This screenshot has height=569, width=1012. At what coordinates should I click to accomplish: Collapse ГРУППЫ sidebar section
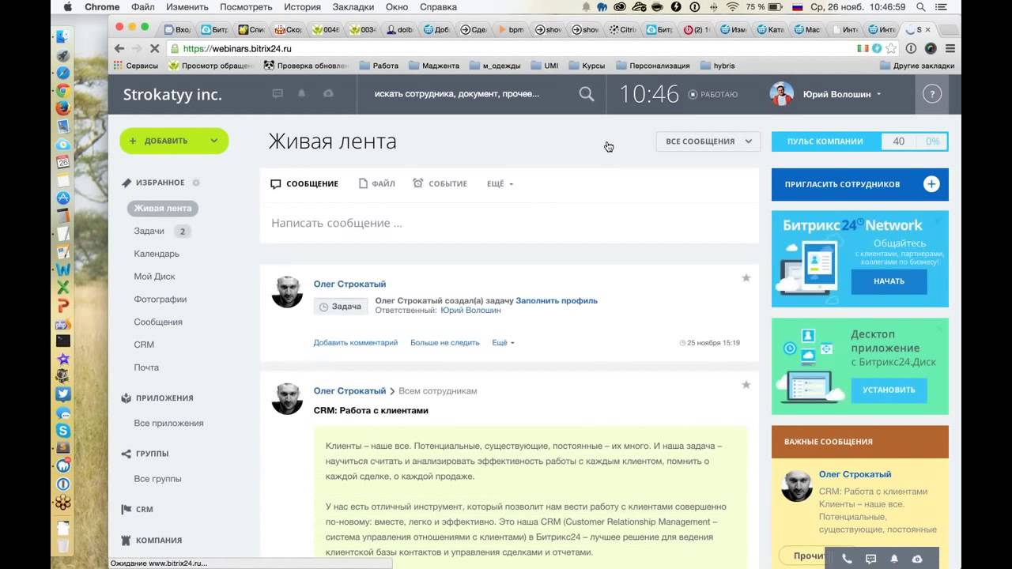click(144, 454)
